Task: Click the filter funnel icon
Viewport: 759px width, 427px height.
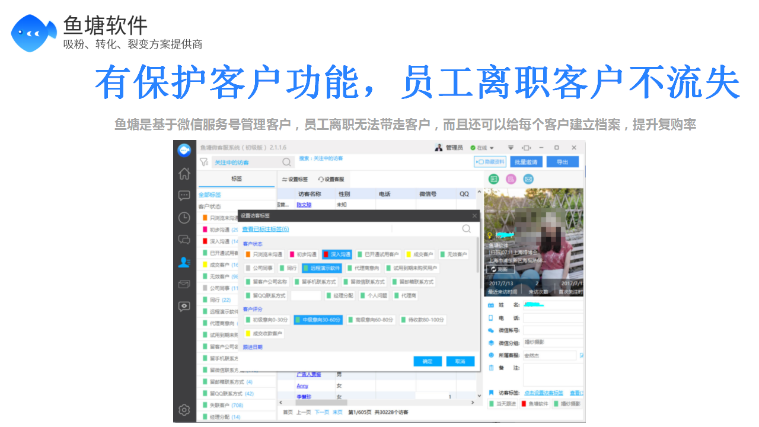Action: click(x=203, y=162)
